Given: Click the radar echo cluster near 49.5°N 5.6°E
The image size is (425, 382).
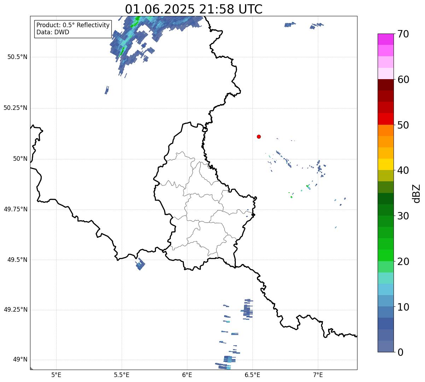Looking at the screenshot, I should click(x=141, y=264).
